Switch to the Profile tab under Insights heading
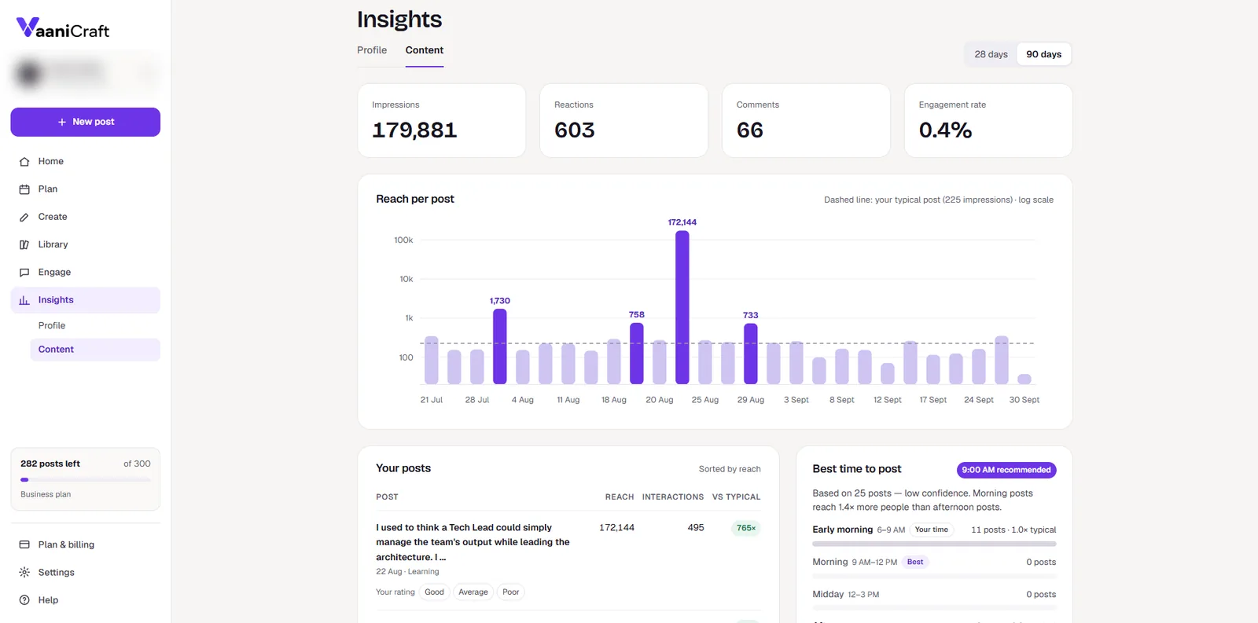The height and width of the screenshot is (623, 1258). [372, 50]
